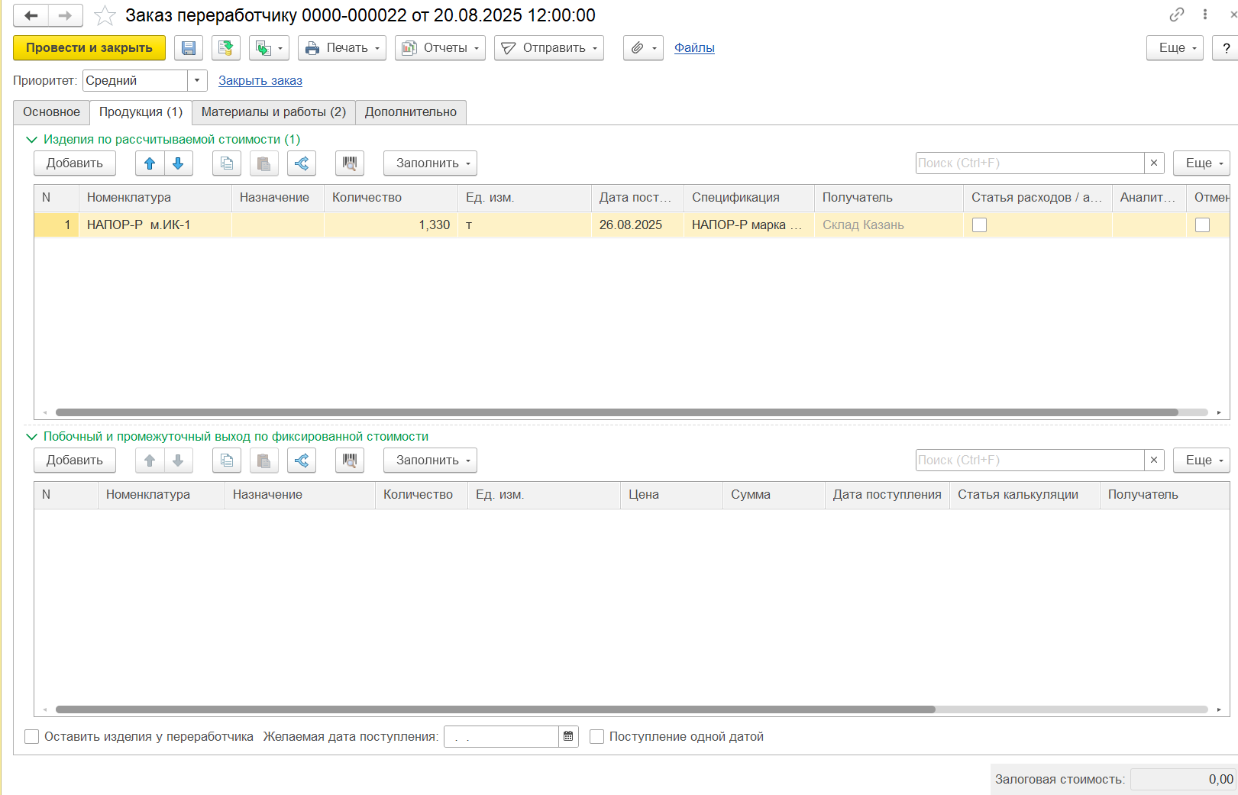Click the upper search field Поиск (Ctrl+F)

click(x=1029, y=163)
